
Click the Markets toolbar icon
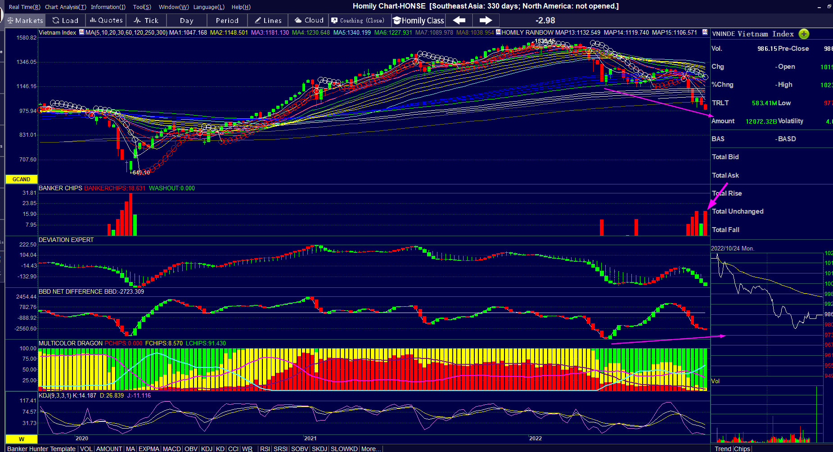pos(25,21)
